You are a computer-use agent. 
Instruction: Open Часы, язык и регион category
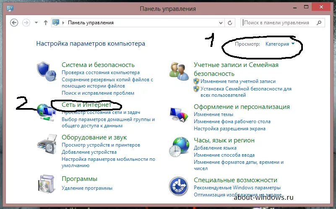point(224,140)
